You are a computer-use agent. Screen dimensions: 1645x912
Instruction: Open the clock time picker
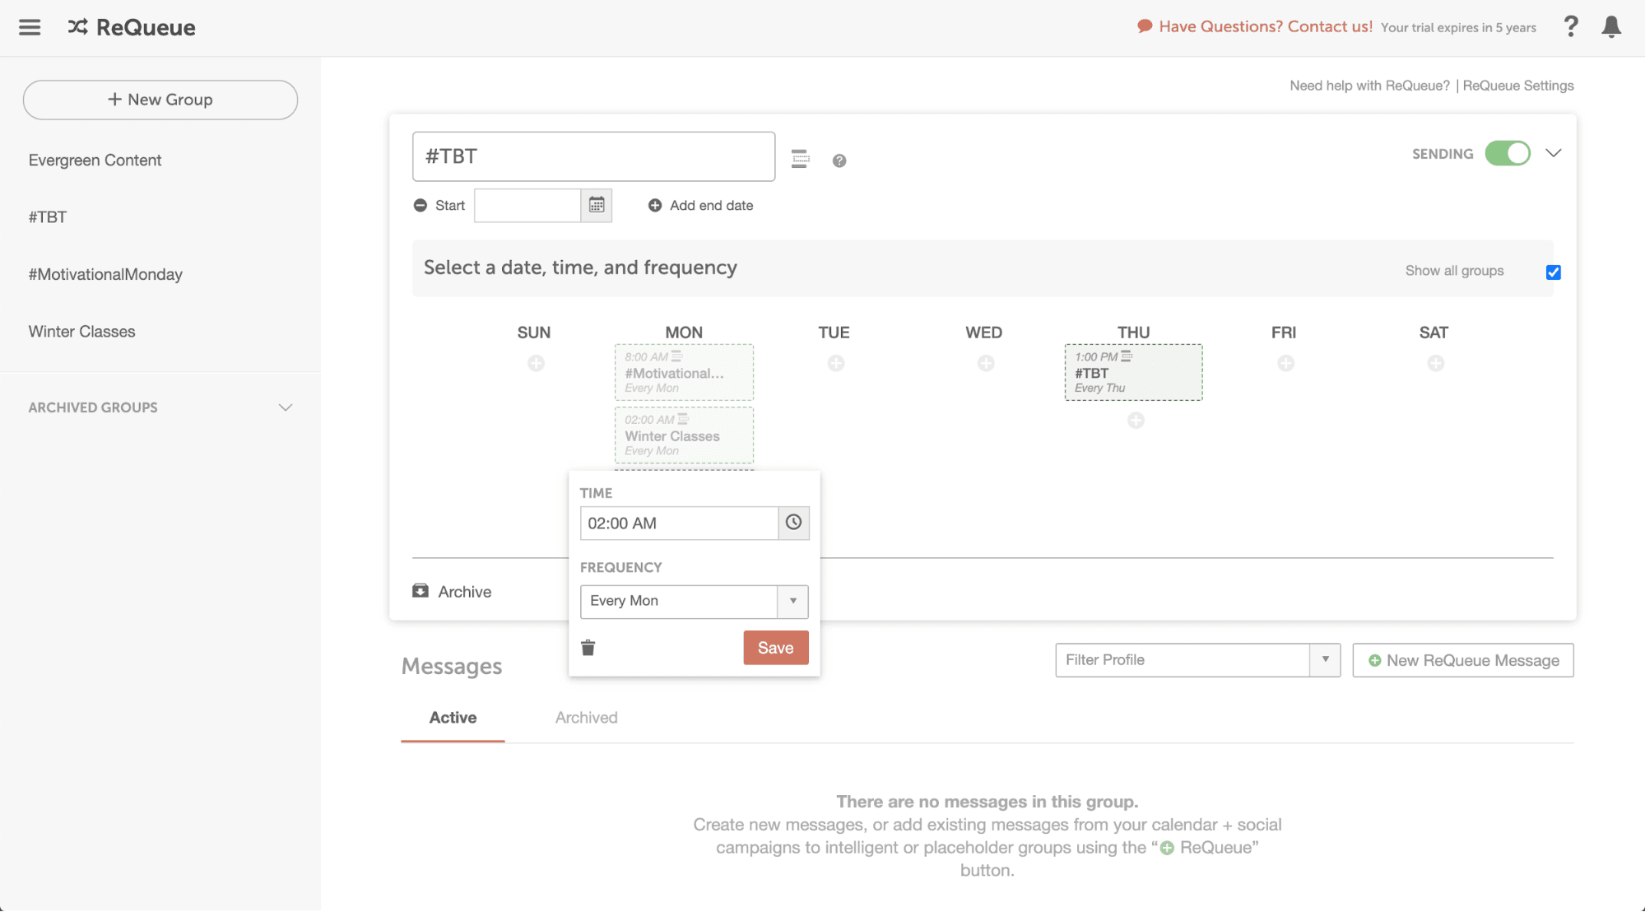click(x=793, y=523)
